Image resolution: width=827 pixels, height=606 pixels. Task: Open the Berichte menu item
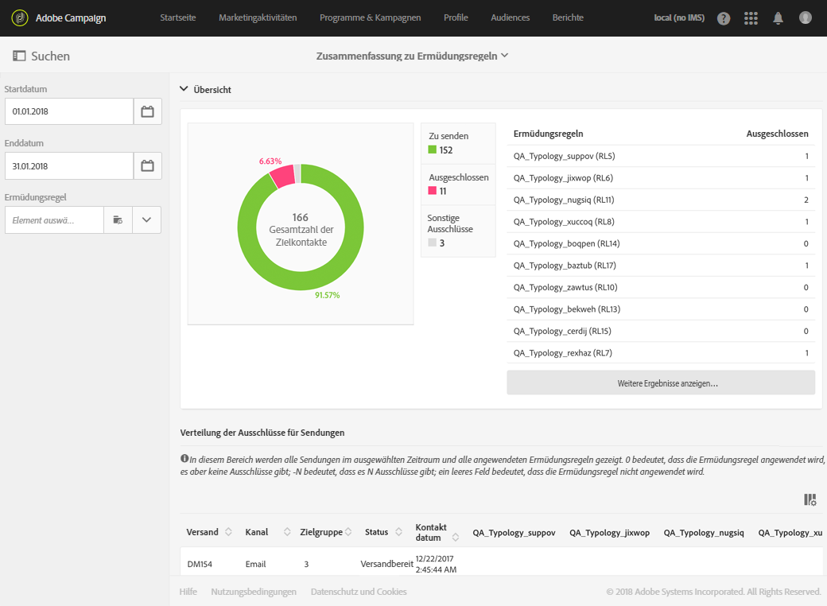click(x=568, y=18)
